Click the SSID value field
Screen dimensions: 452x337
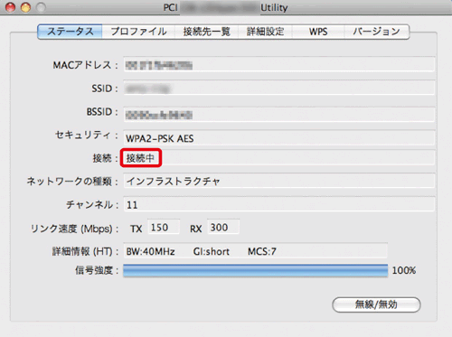click(x=279, y=88)
